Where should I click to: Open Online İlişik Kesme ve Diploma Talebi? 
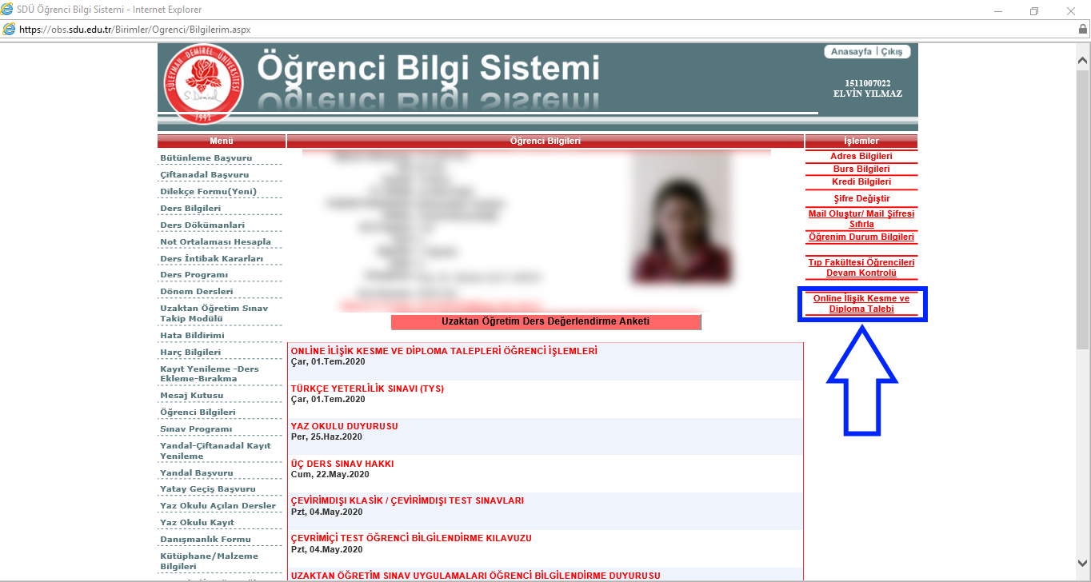[861, 304]
